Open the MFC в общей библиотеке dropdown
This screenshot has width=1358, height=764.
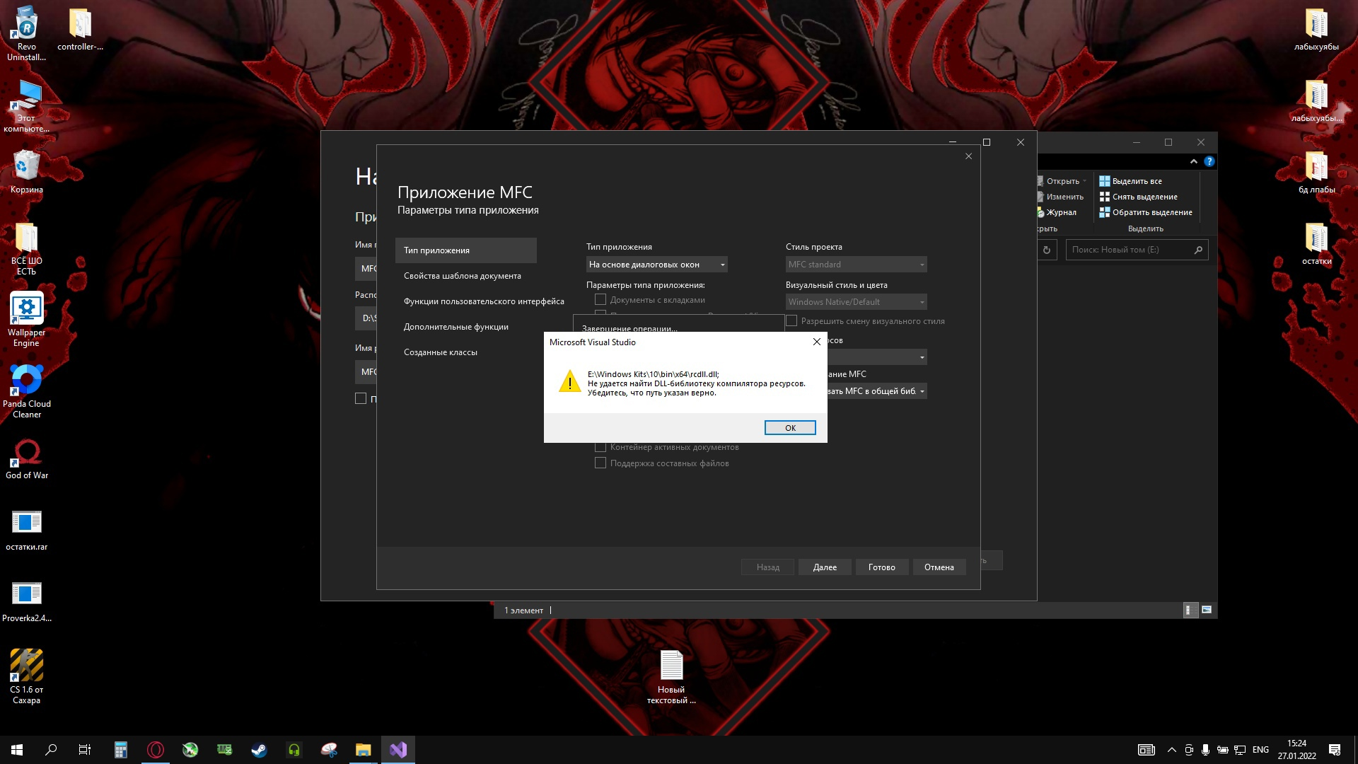877,391
